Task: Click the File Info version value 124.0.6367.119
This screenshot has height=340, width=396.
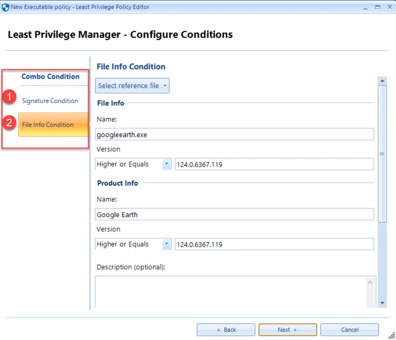Action: pos(273,164)
